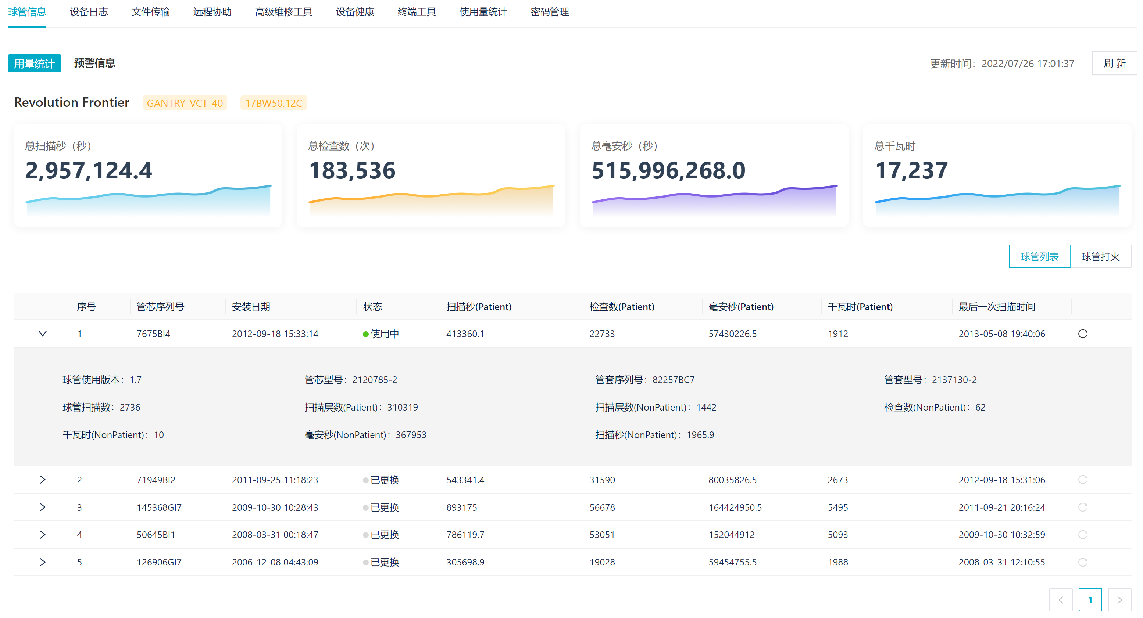
Task: Expand row 5 tube 126906GI7
Action: point(43,562)
